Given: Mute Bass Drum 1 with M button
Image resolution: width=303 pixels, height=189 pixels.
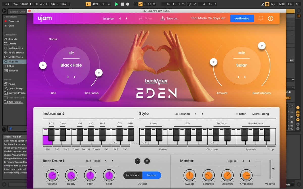Looking at the screenshot, I should [147, 161].
